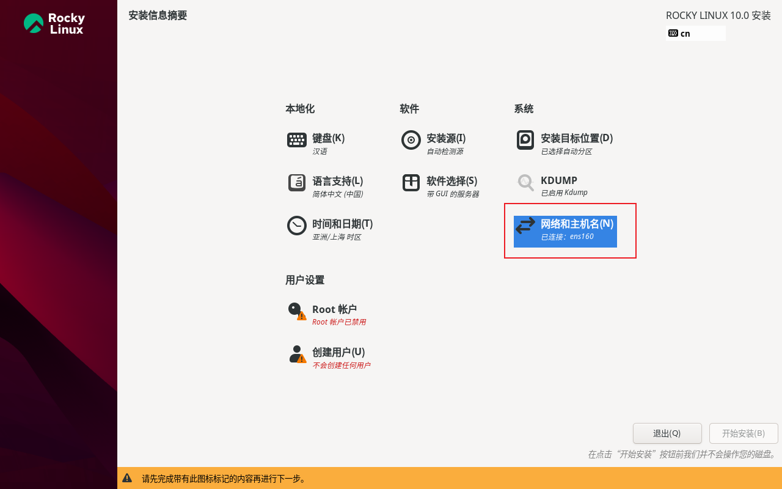The width and height of the screenshot is (782, 489).
Task: Click the cn layout indicator text
Action: pos(685,34)
